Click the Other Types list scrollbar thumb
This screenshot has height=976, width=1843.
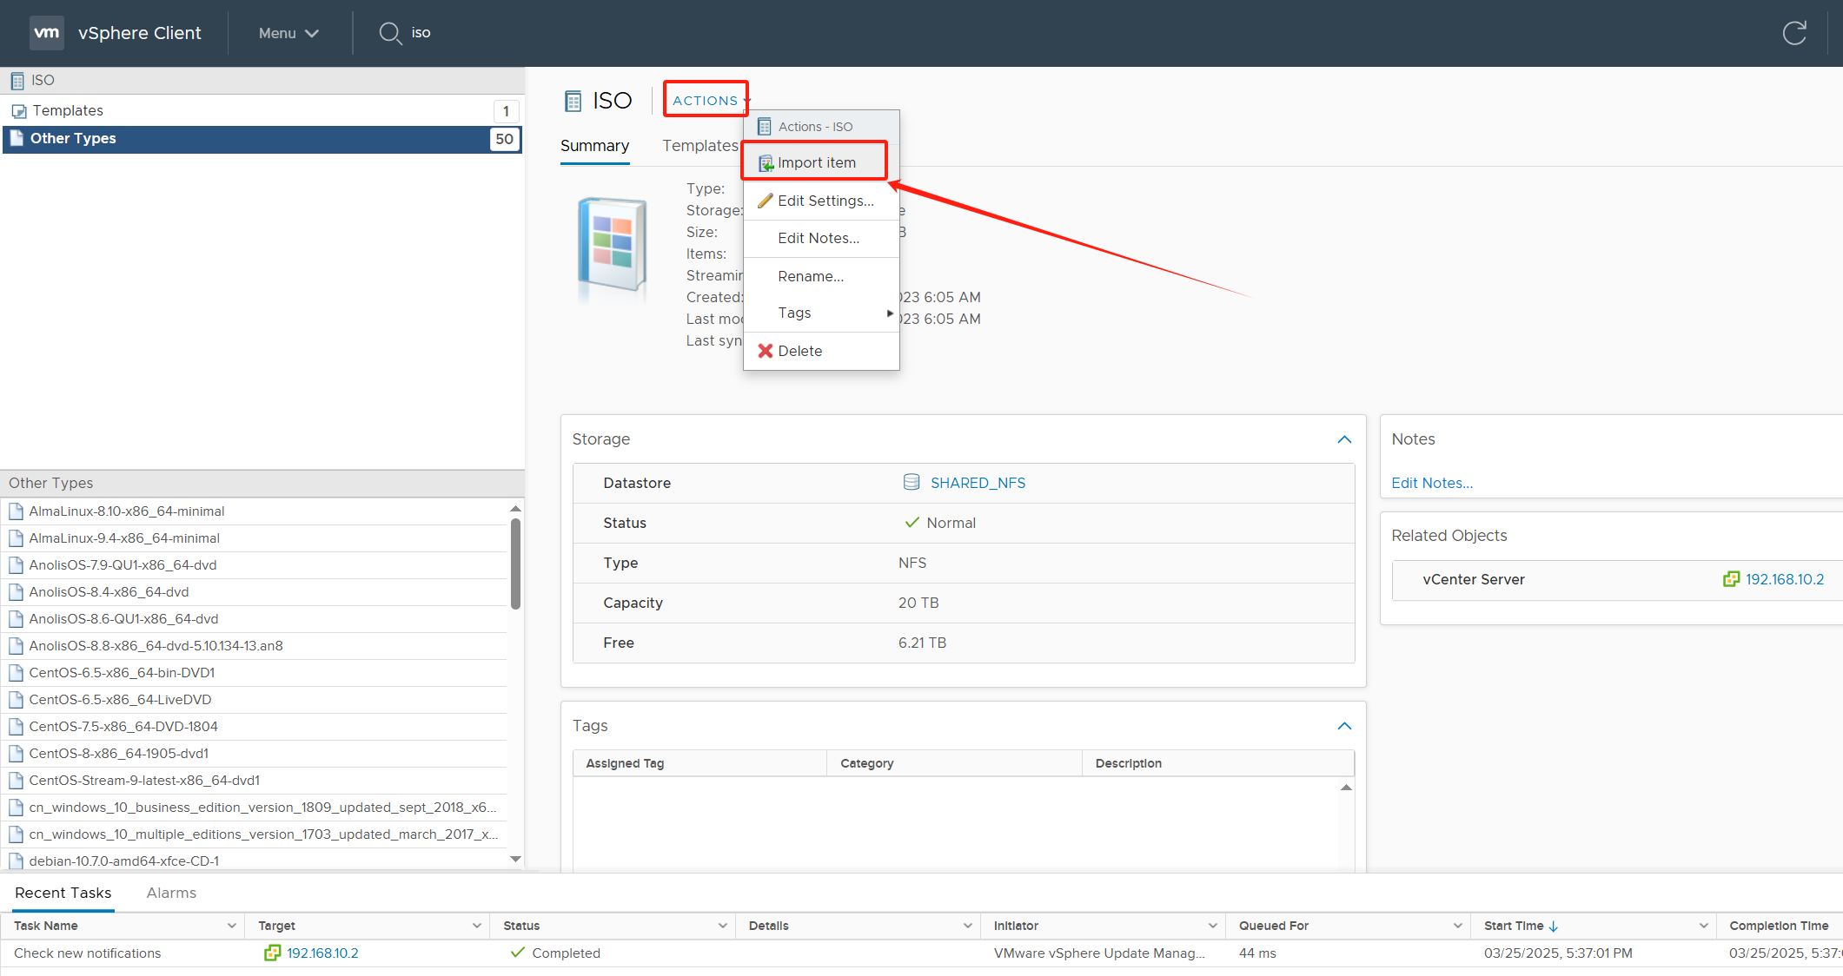click(515, 564)
